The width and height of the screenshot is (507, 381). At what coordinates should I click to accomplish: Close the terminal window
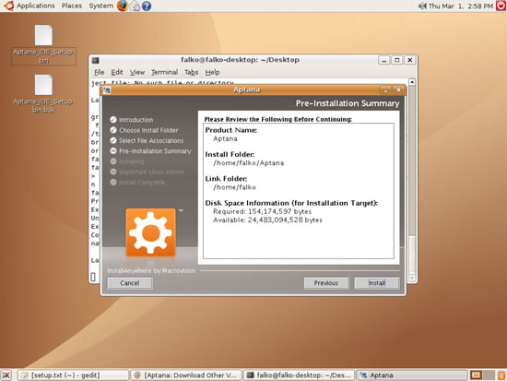click(x=409, y=60)
